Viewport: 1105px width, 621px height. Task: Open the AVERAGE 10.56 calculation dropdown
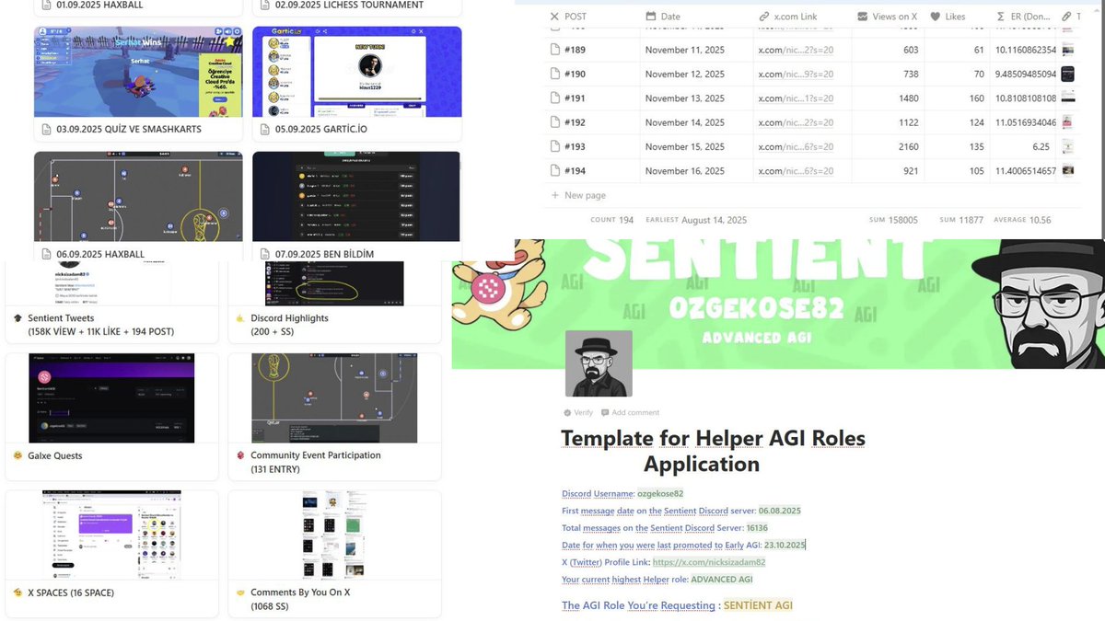1024,220
